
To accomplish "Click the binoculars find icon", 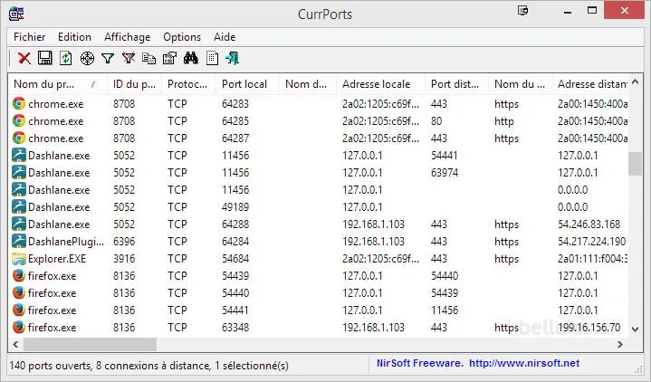I will [x=190, y=58].
